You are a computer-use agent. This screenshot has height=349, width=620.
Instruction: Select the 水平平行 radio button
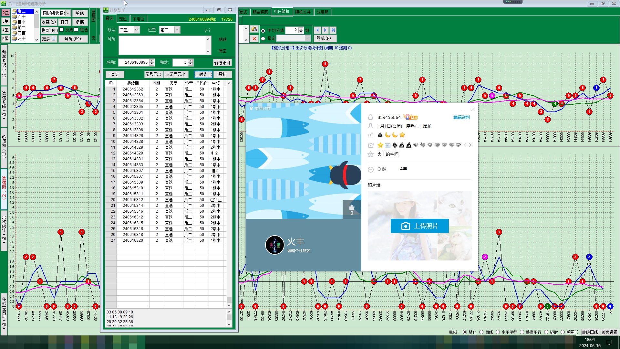[x=498, y=332]
